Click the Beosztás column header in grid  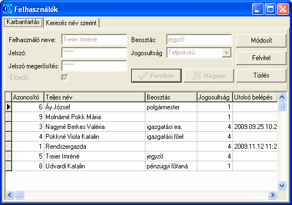[171, 97]
